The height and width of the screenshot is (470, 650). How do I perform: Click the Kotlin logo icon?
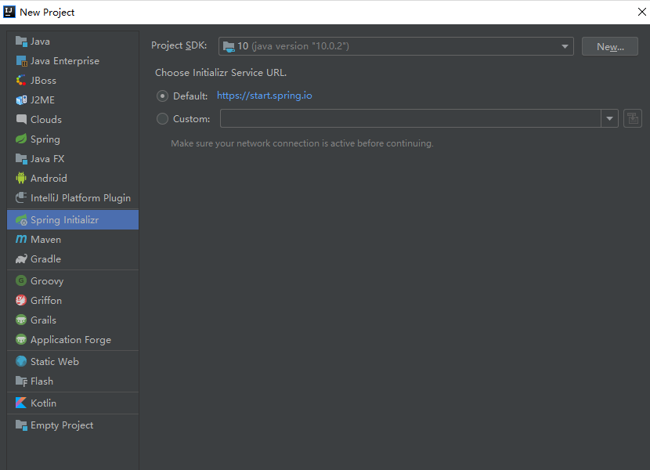pyautogui.click(x=21, y=403)
